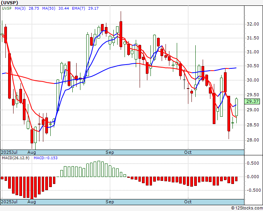Click the MA(3) legend label
Screen dimensions: 263x211
[20, 9]
